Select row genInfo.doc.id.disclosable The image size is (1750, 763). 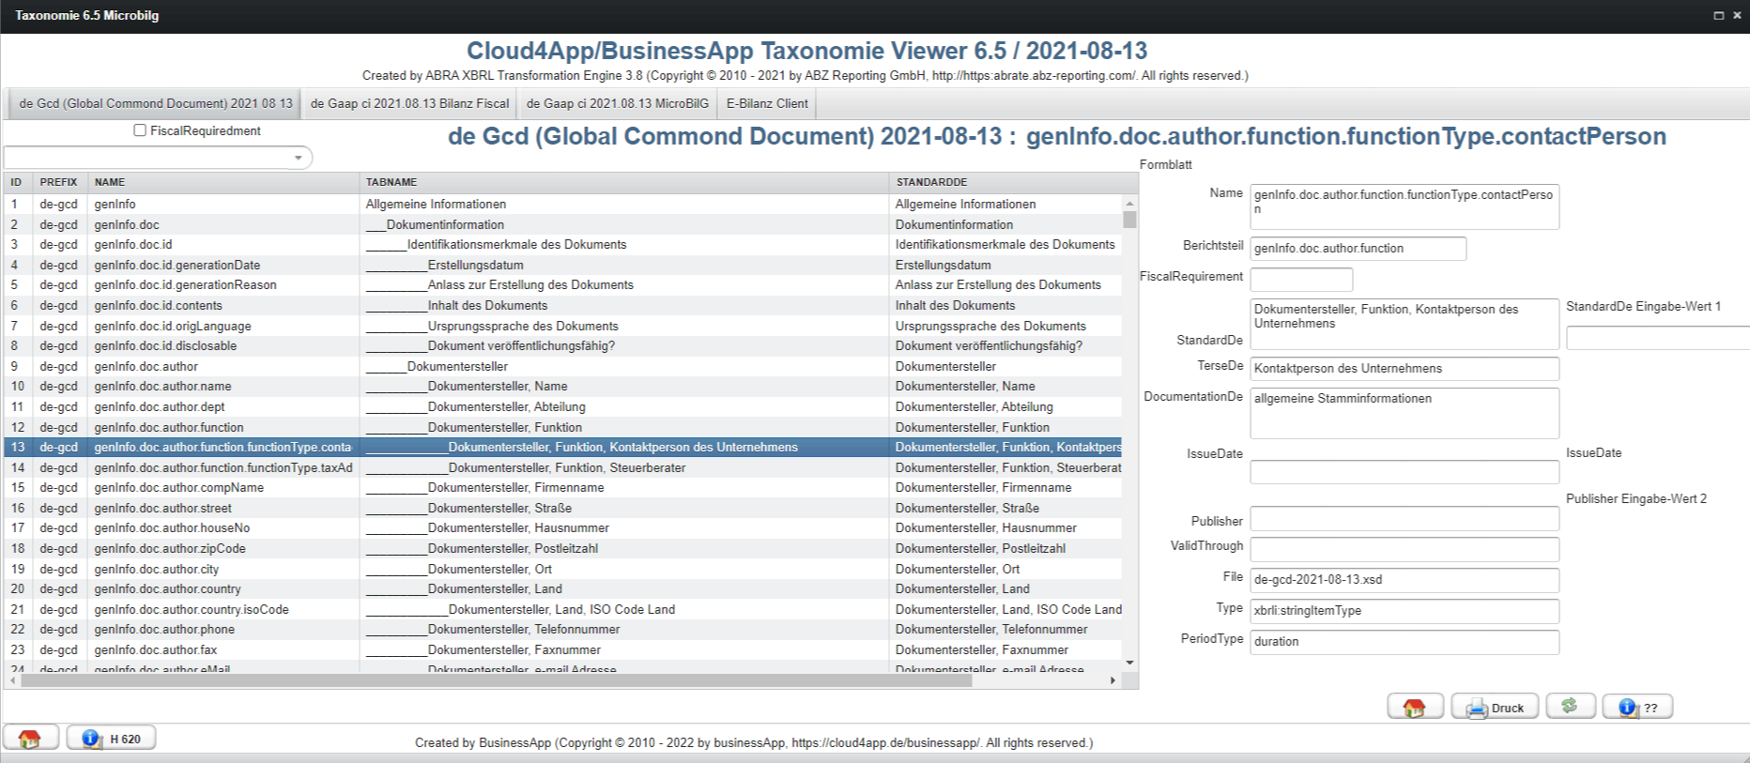(562, 346)
